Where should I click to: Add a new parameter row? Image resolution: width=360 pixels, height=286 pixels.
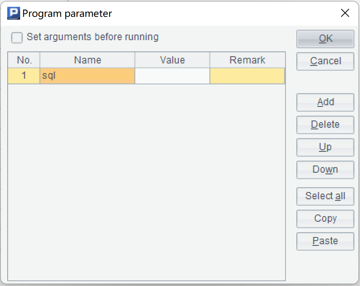click(325, 102)
